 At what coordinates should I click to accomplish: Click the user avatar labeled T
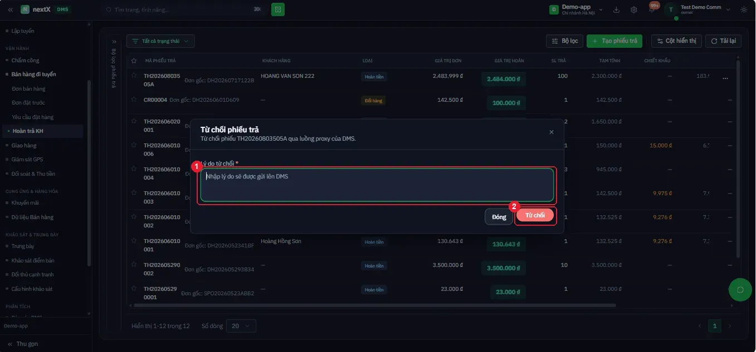coord(671,9)
